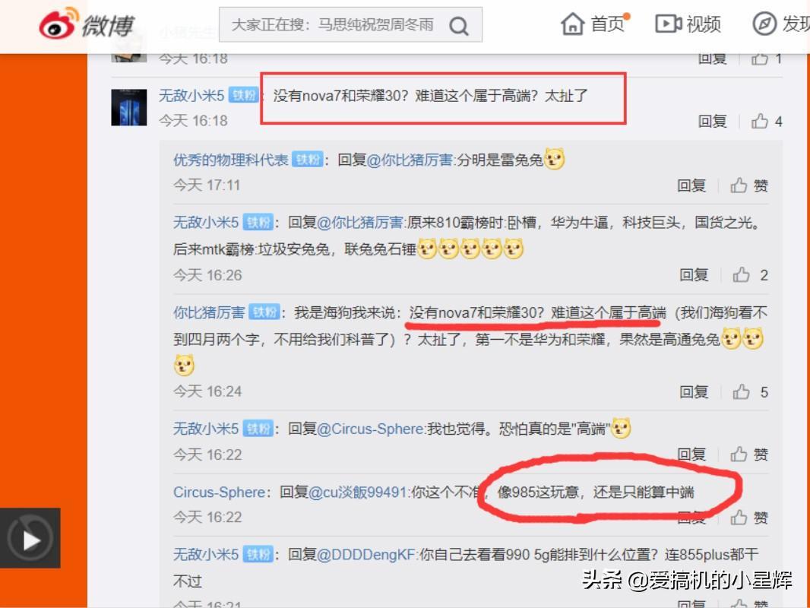Click the search magnifier icon
The height and width of the screenshot is (608, 810).
click(x=459, y=25)
